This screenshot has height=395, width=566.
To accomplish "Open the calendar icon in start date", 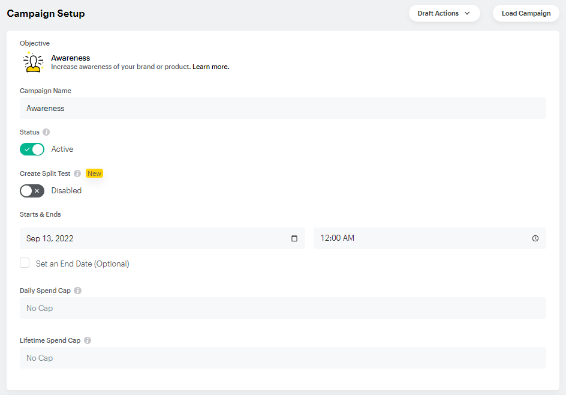I will (x=294, y=238).
